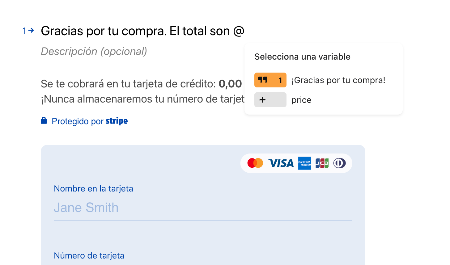Choose the price variable from the list
The width and height of the screenshot is (450, 265).
pos(301,100)
